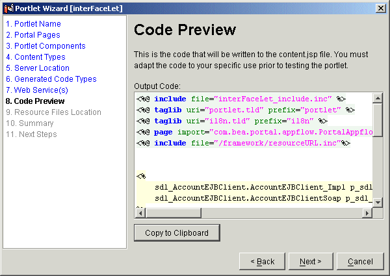Open step 2. Portal Pages
Screen dimensions: 390x276
[x=33, y=35]
